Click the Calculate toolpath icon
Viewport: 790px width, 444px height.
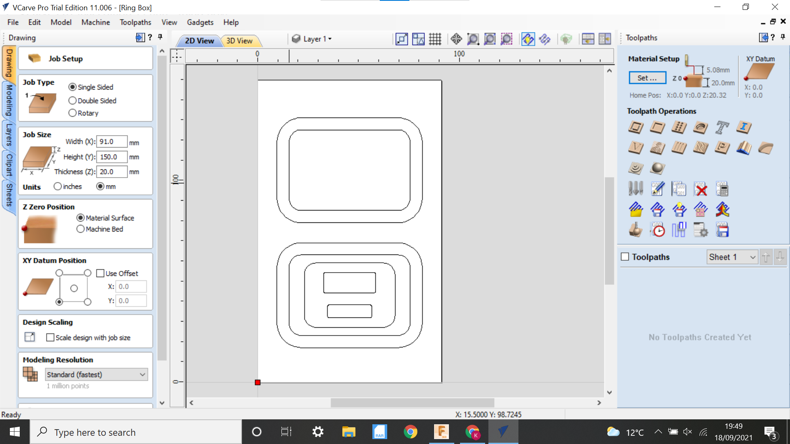click(x=722, y=189)
